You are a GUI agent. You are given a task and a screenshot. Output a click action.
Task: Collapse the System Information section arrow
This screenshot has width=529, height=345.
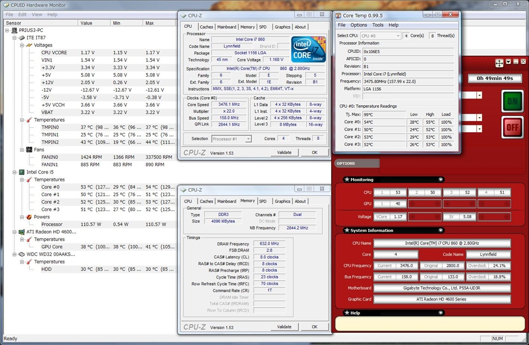point(441,230)
